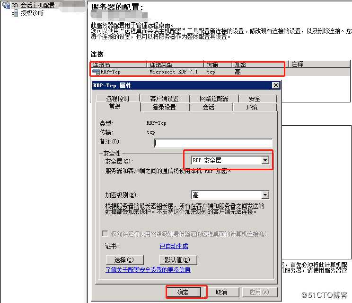352x303 pixels.
Task: Click the tcp transport cell in list
Action: [x=211, y=72]
